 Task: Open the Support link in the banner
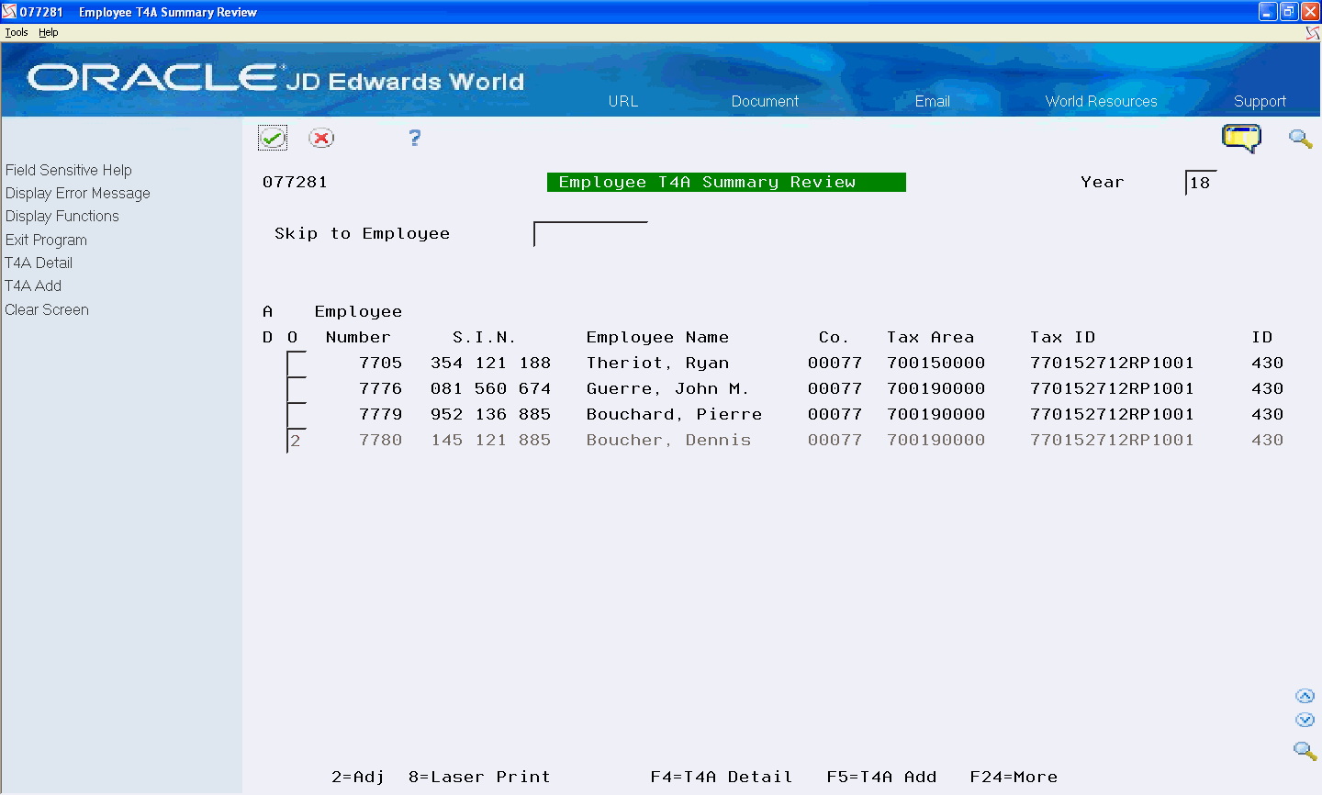[1260, 101]
